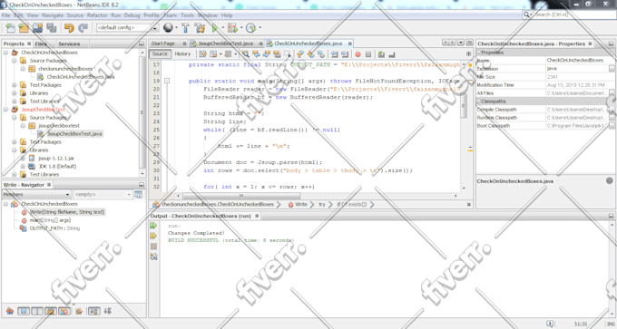Click the editor horizontal scrollbar thumb
Screen dimensions: 617x329
coord(241,196)
